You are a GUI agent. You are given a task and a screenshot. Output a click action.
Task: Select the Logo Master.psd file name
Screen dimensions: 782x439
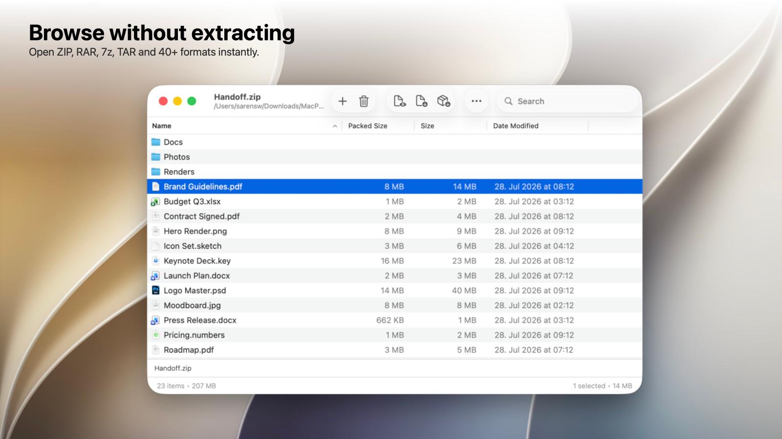pos(195,290)
